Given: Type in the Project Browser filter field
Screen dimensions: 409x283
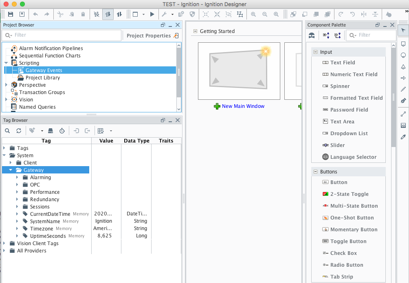Looking at the screenshot, I should pyautogui.click(x=62, y=35).
